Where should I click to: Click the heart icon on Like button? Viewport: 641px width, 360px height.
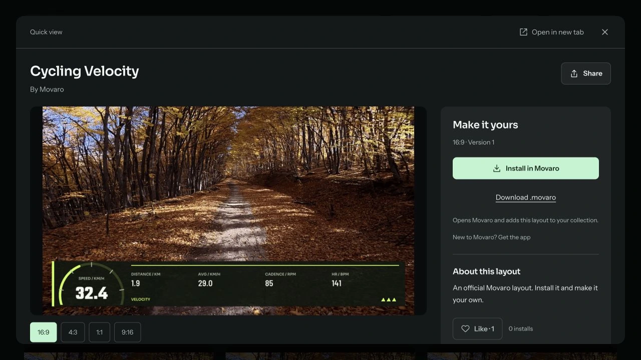(465, 328)
